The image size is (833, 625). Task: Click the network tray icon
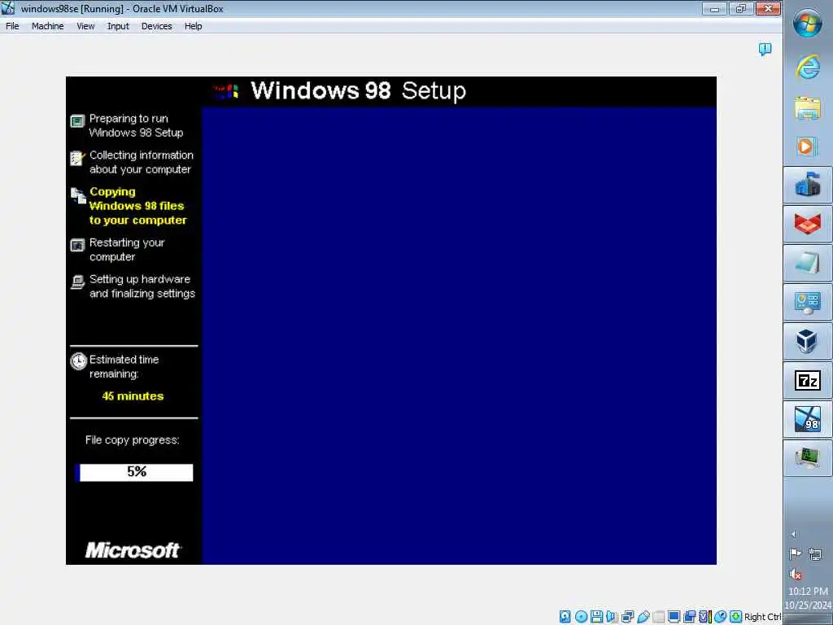point(815,554)
